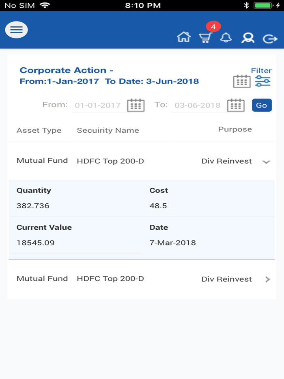Viewport: 284px width, 379px height.
Task: Select the Asset Type column header
Action: (x=39, y=130)
